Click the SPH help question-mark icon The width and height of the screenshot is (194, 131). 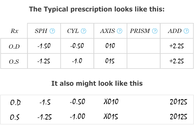pyautogui.click(x=52, y=31)
